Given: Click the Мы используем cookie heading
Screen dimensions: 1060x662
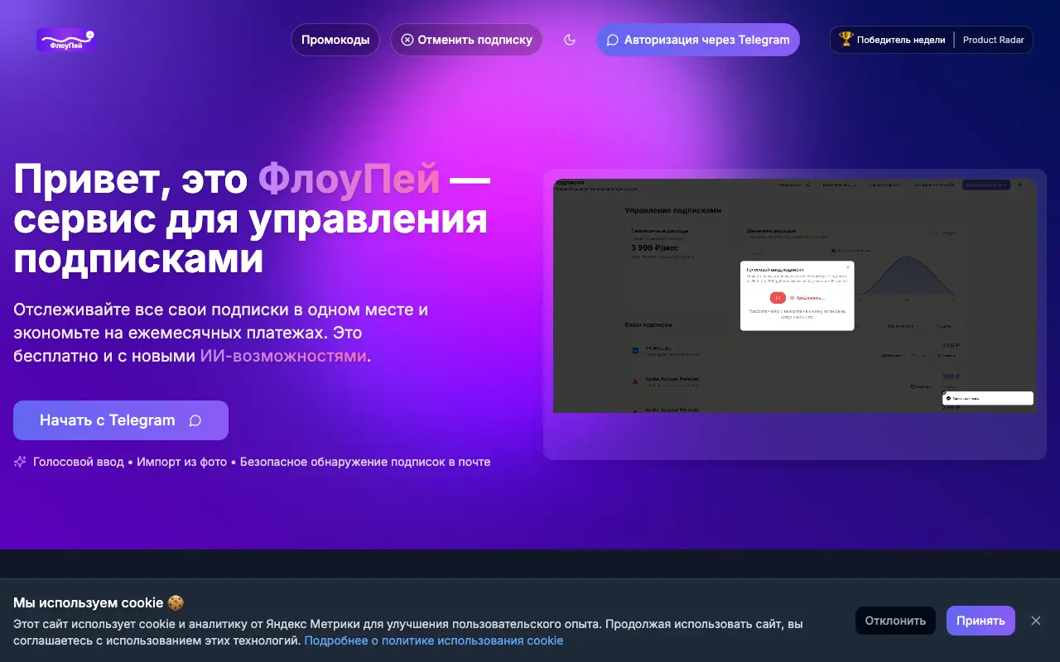Looking at the screenshot, I should click(x=99, y=602).
